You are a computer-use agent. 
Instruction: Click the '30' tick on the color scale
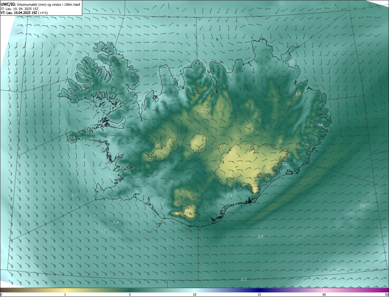click(324, 295)
